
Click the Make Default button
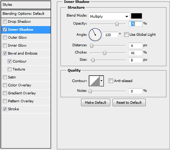click(x=95, y=103)
